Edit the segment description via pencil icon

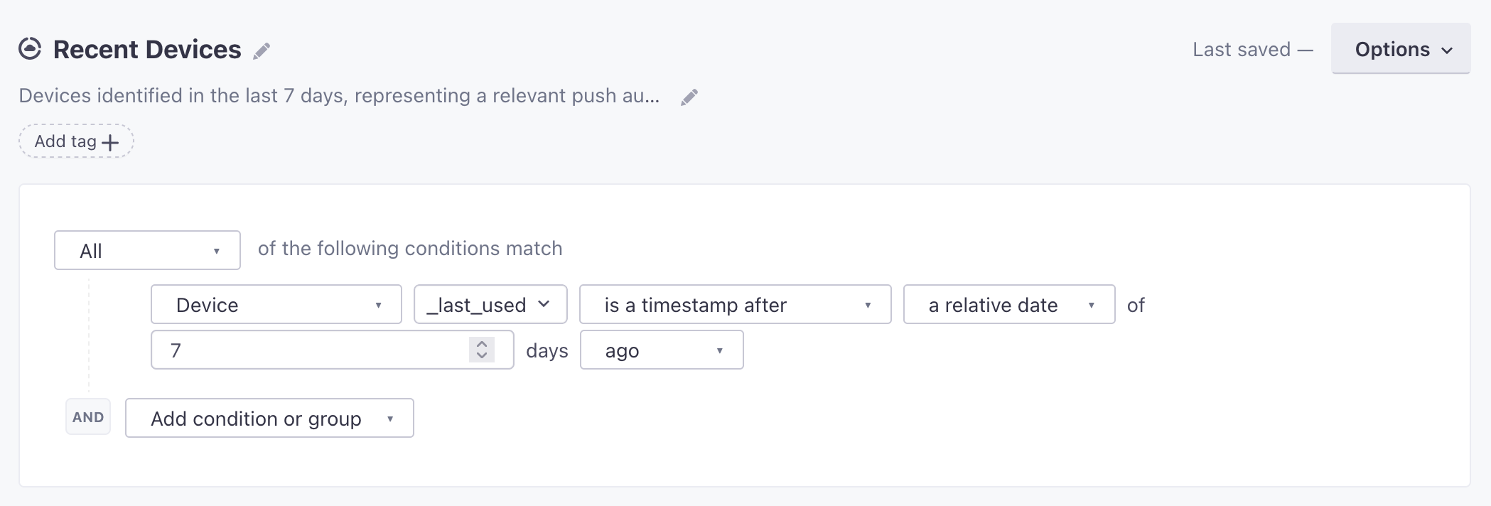[x=689, y=97]
